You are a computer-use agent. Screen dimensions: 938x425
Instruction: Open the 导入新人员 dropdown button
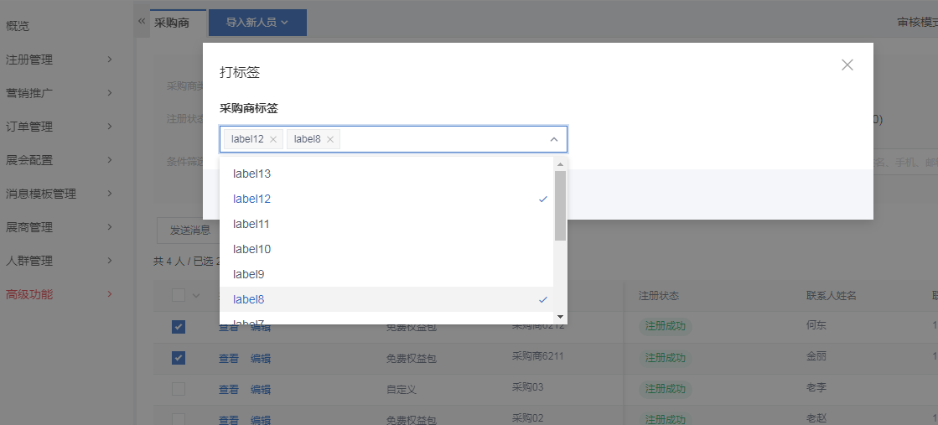pos(257,23)
